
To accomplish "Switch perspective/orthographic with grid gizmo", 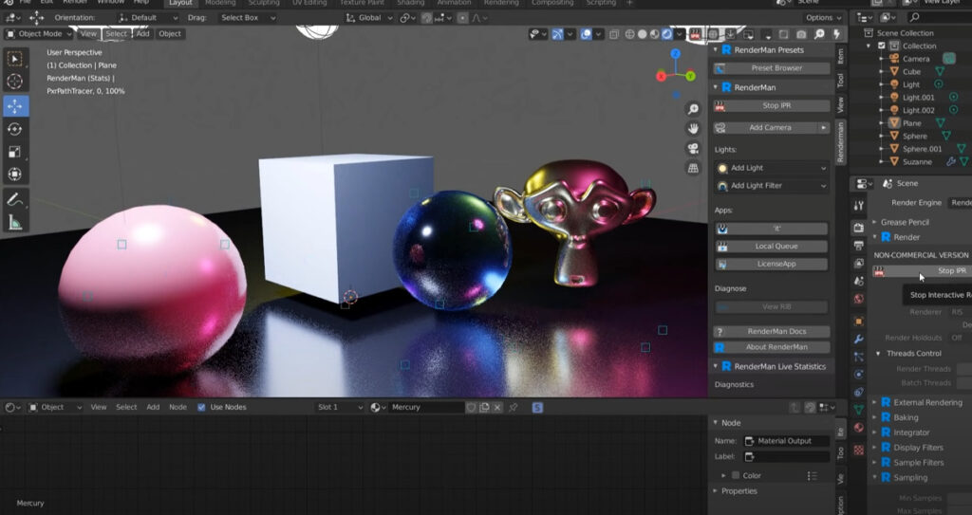I will coord(693,168).
